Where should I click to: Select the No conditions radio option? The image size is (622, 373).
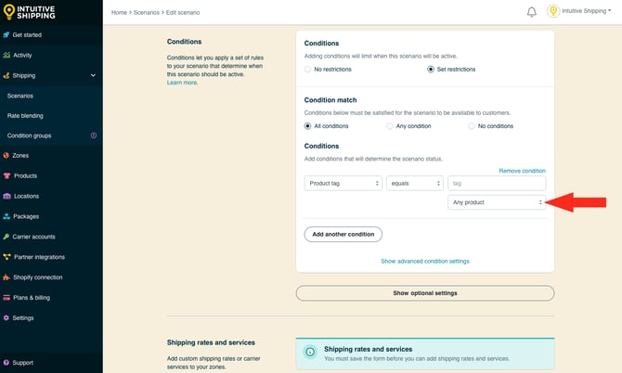[472, 125]
